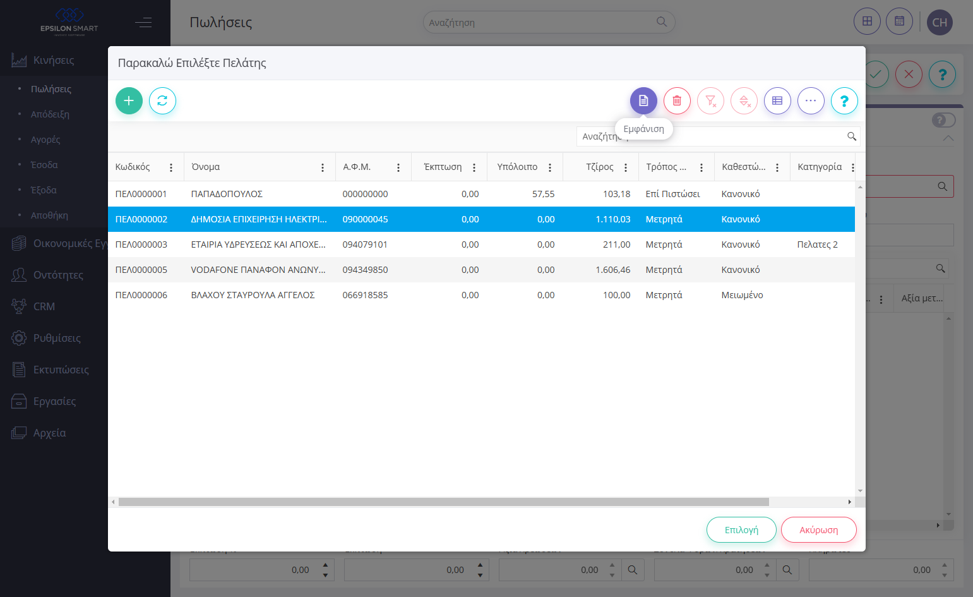
Task: Focus the top Αναζήτηση search field
Action: coord(549,22)
